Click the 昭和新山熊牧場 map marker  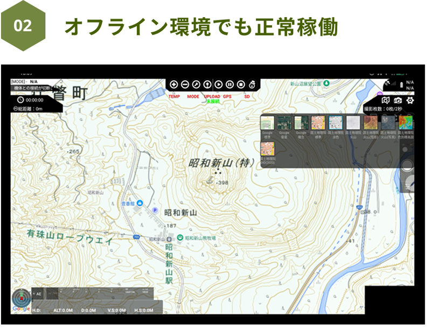pos(180,237)
